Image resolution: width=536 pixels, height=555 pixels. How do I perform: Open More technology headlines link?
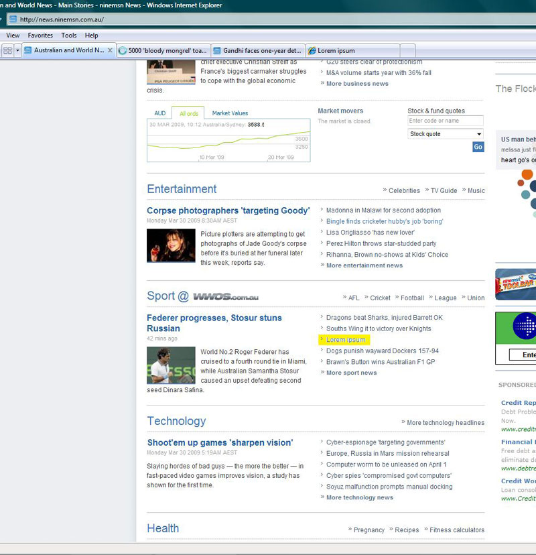[446, 423]
